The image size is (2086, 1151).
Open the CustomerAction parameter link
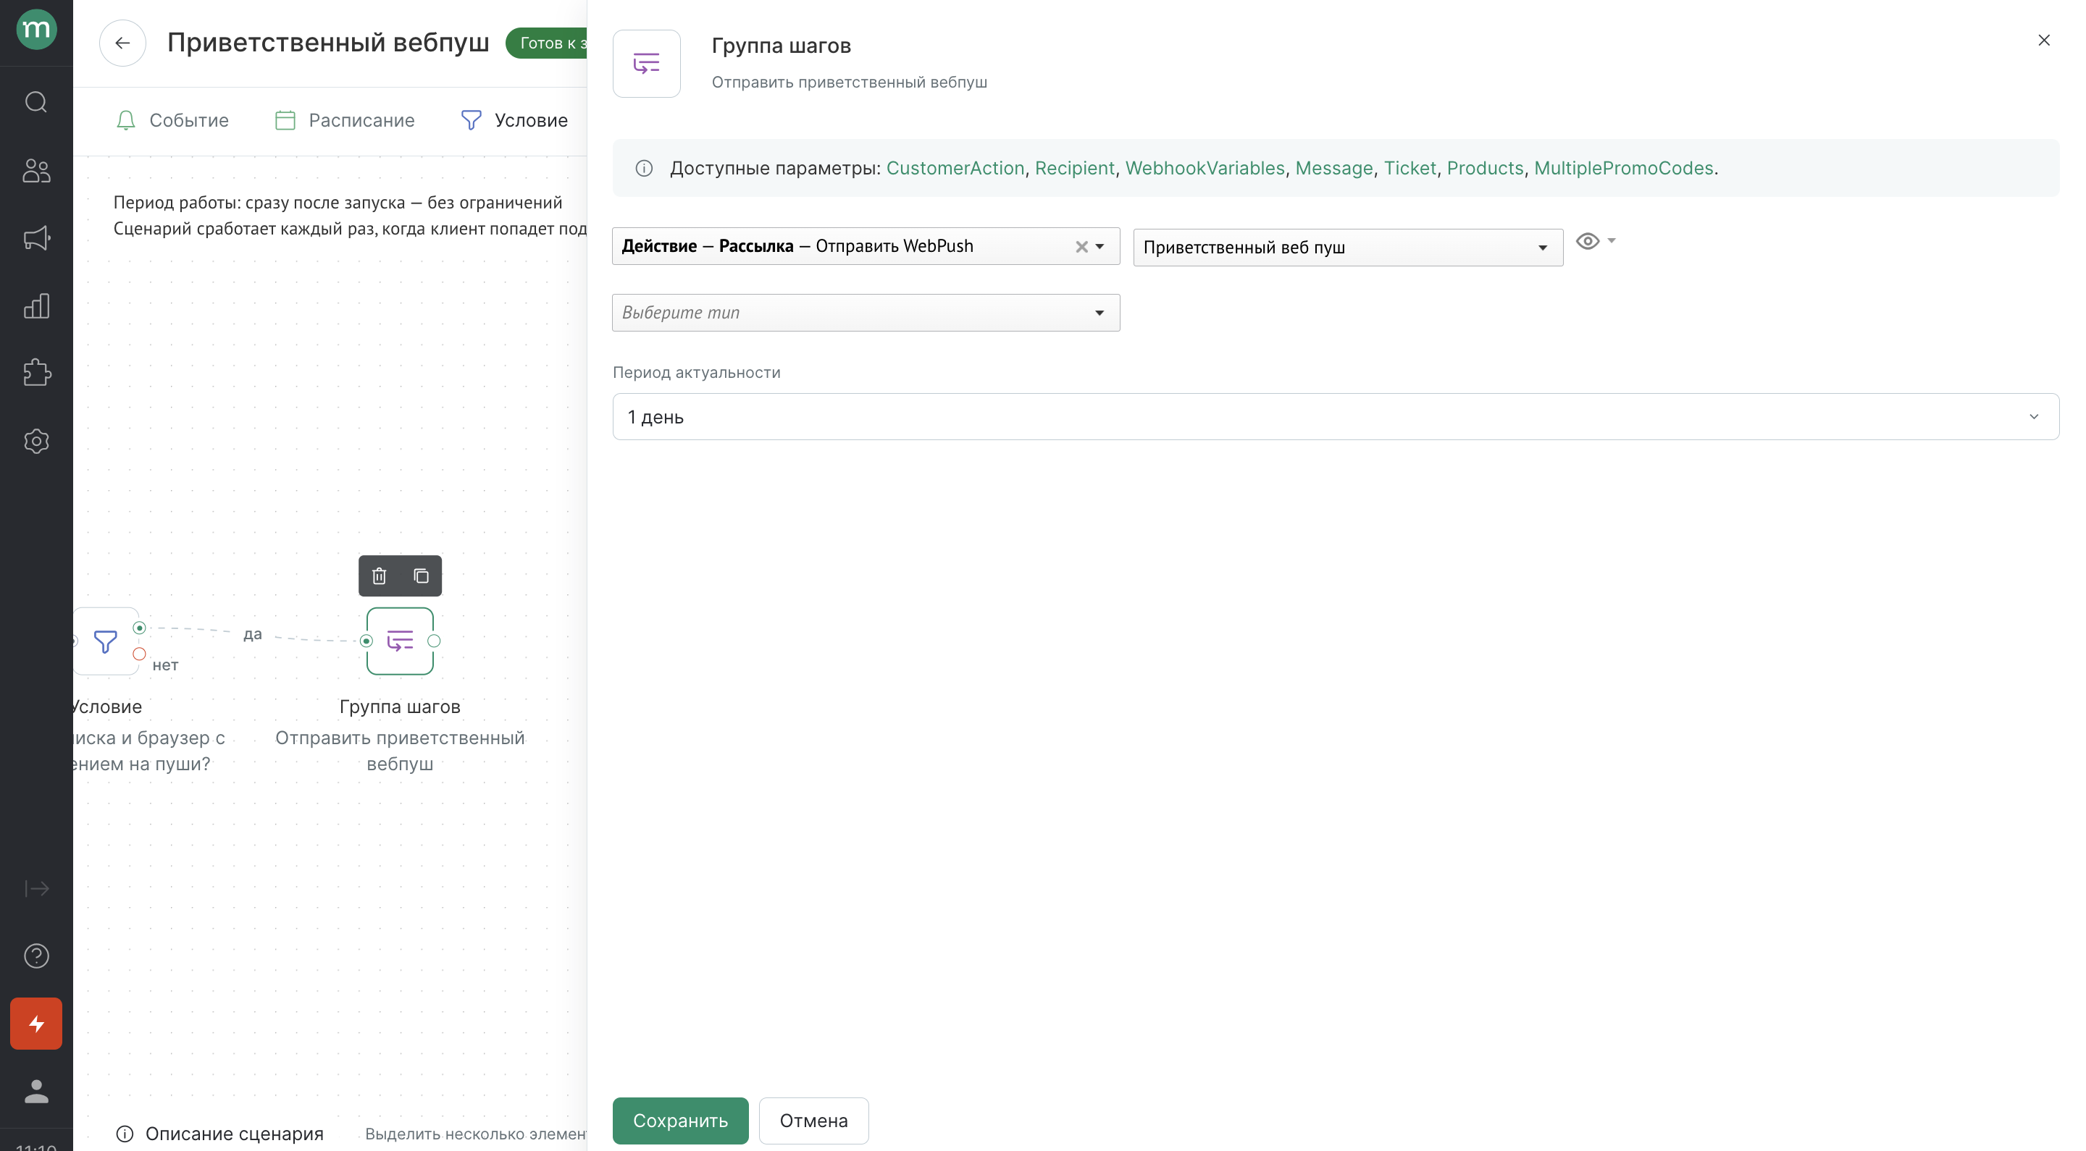tap(955, 169)
